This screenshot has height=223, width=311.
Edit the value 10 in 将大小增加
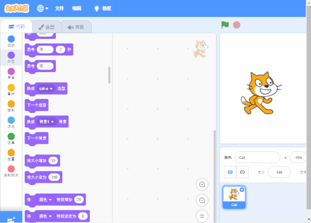53,161
